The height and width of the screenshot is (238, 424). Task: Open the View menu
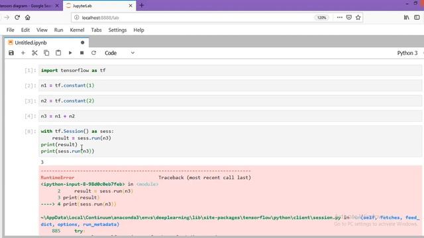[x=42, y=30]
